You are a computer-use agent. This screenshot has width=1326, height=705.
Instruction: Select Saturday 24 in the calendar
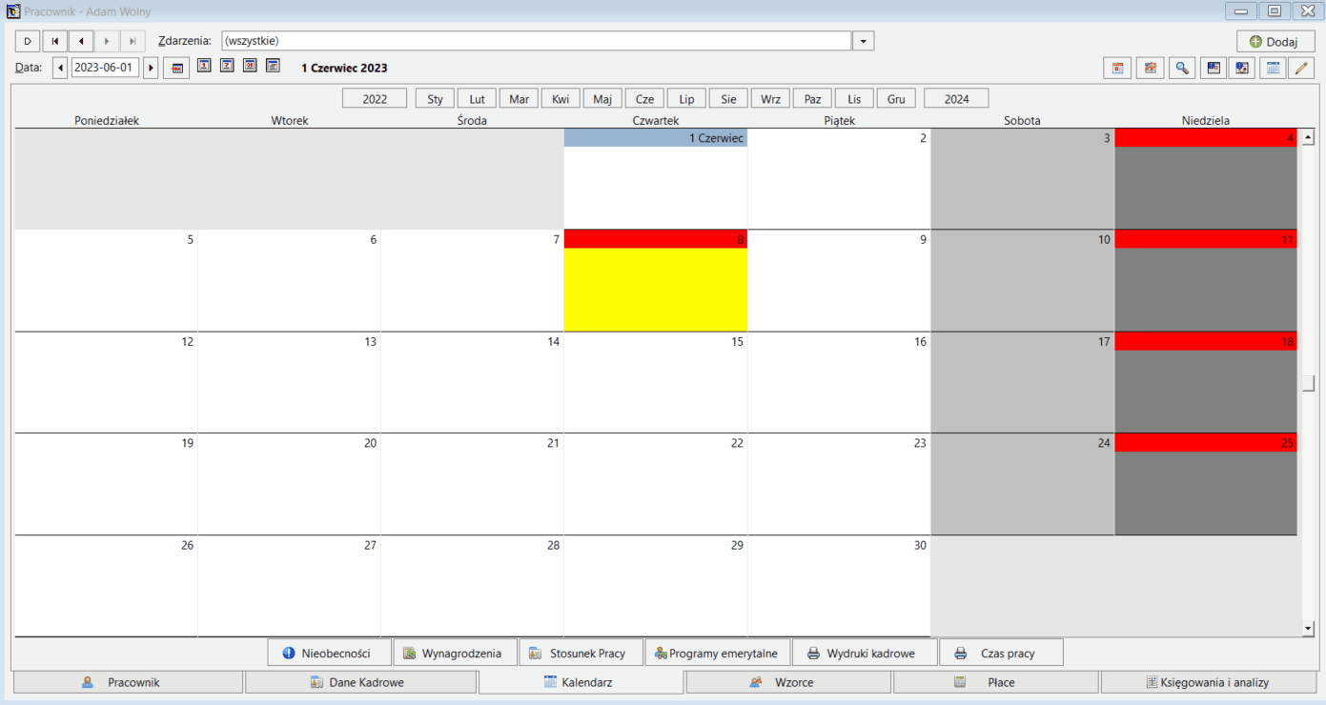click(x=1023, y=484)
